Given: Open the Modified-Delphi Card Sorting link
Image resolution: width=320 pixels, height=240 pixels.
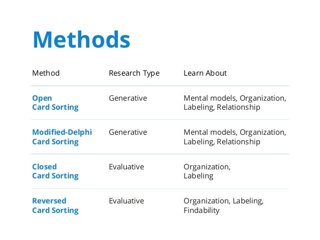Looking at the screenshot, I should click(62, 137).
